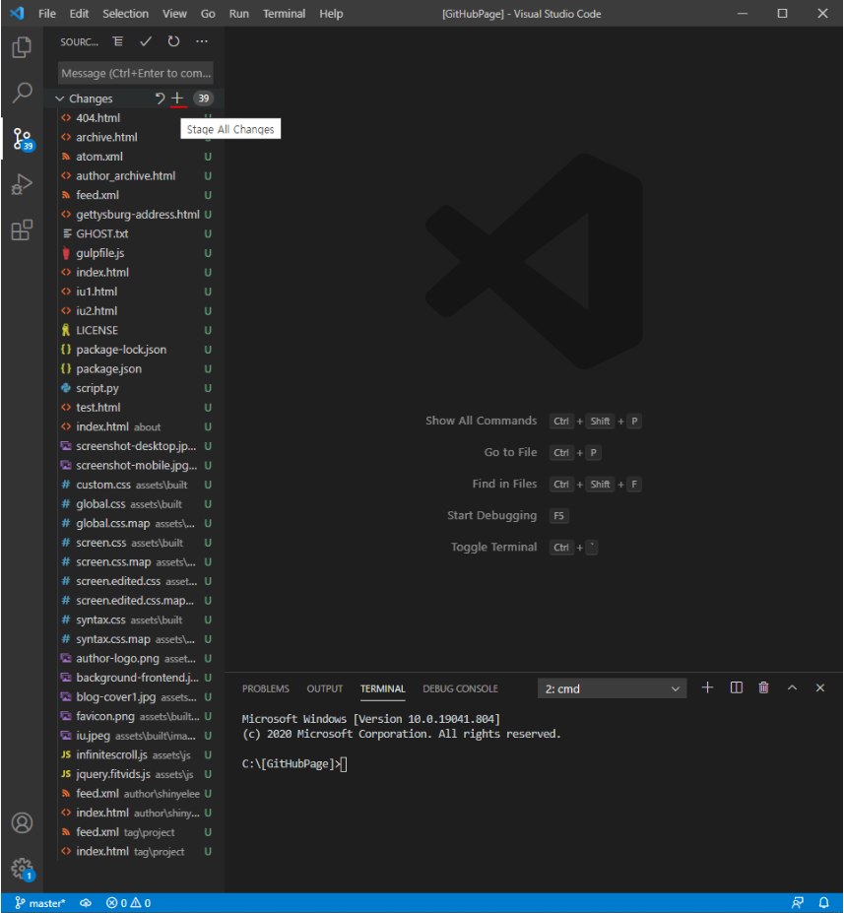Open Source Control view with 39 badge
844x913 pixels.
(23, 139)
